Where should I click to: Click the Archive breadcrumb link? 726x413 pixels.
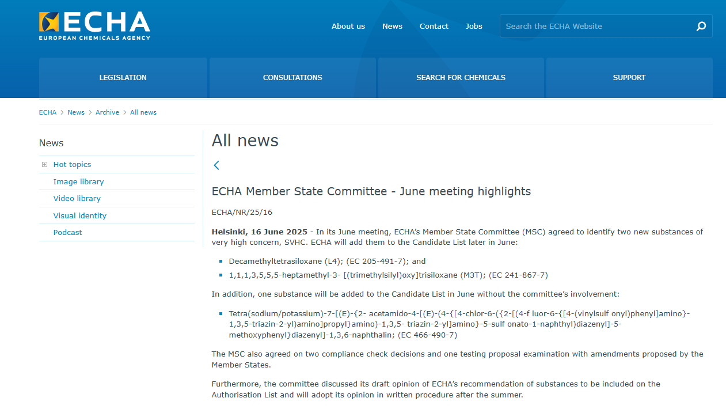107,112
